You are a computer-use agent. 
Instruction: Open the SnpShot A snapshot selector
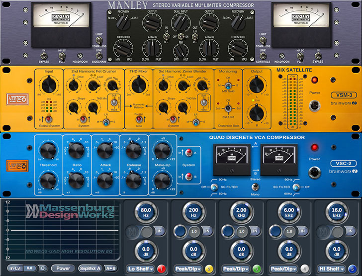click(x=90, y=269)
